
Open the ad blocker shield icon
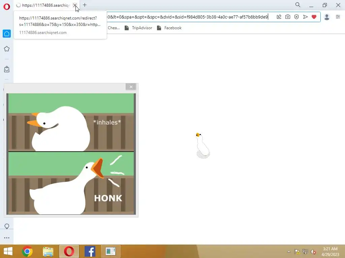pos(296,17)
